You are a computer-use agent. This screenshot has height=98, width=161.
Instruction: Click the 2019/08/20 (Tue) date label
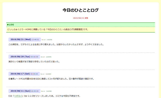click(20, 57)
